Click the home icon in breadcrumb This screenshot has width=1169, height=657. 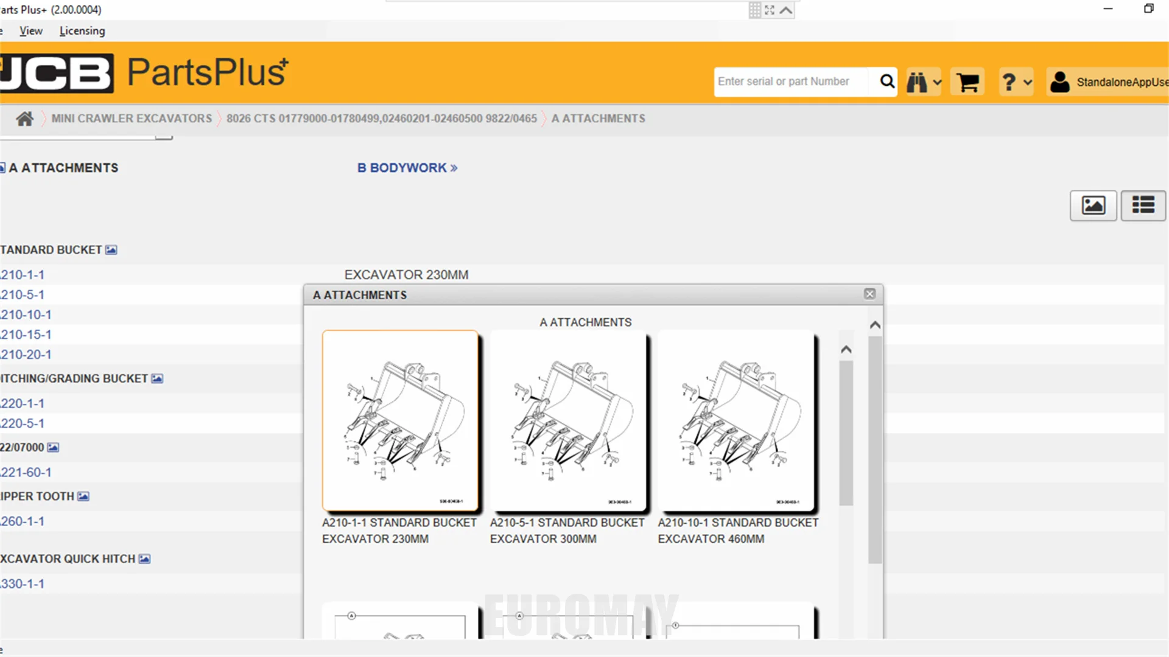pos(24,119)
